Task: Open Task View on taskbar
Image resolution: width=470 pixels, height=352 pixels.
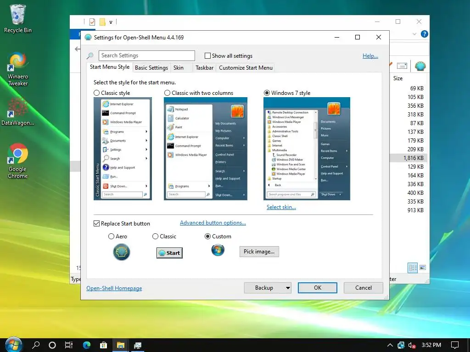Action: [69, 345]
